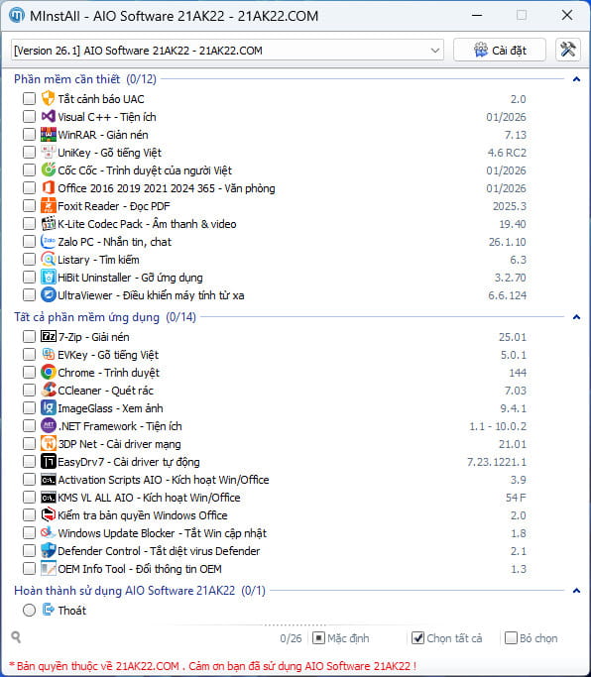Click the Cốc Cốc browser icon
This screenshot has height=677, width=591.
pyautogui.click(x=48, y=170)
